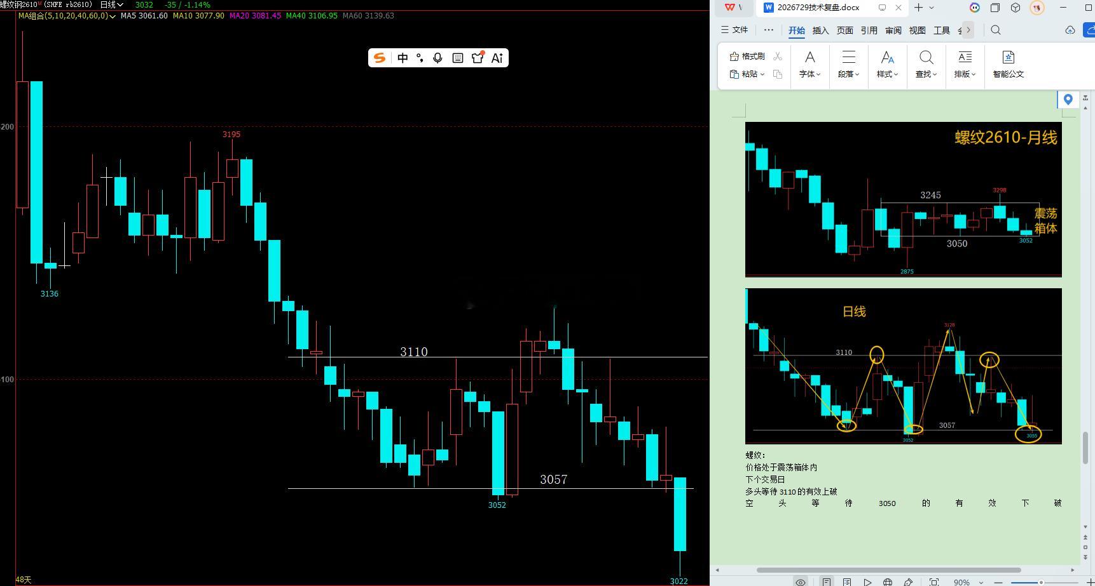The width and height of the screenshot is (1095, 586).
Task: Click the cloud upload sync icon
Action: (1070, 30)
